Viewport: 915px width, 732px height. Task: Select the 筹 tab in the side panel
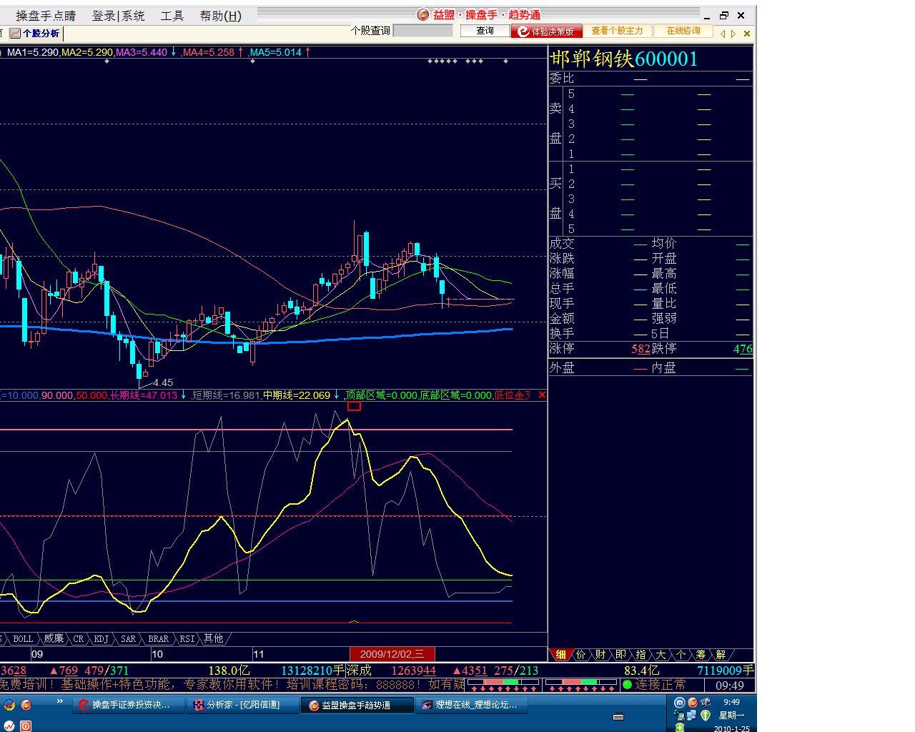[701, 654]
